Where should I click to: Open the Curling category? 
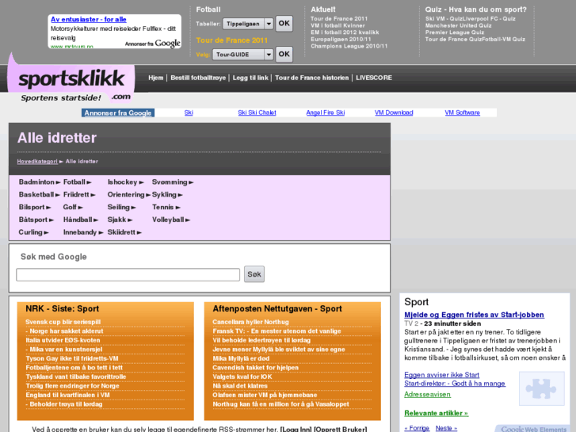33,232
